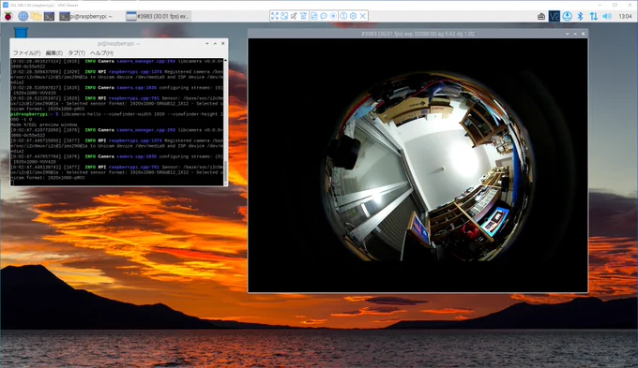Start VNC session recording icon
638x368 pixels.
pos(333,16)
